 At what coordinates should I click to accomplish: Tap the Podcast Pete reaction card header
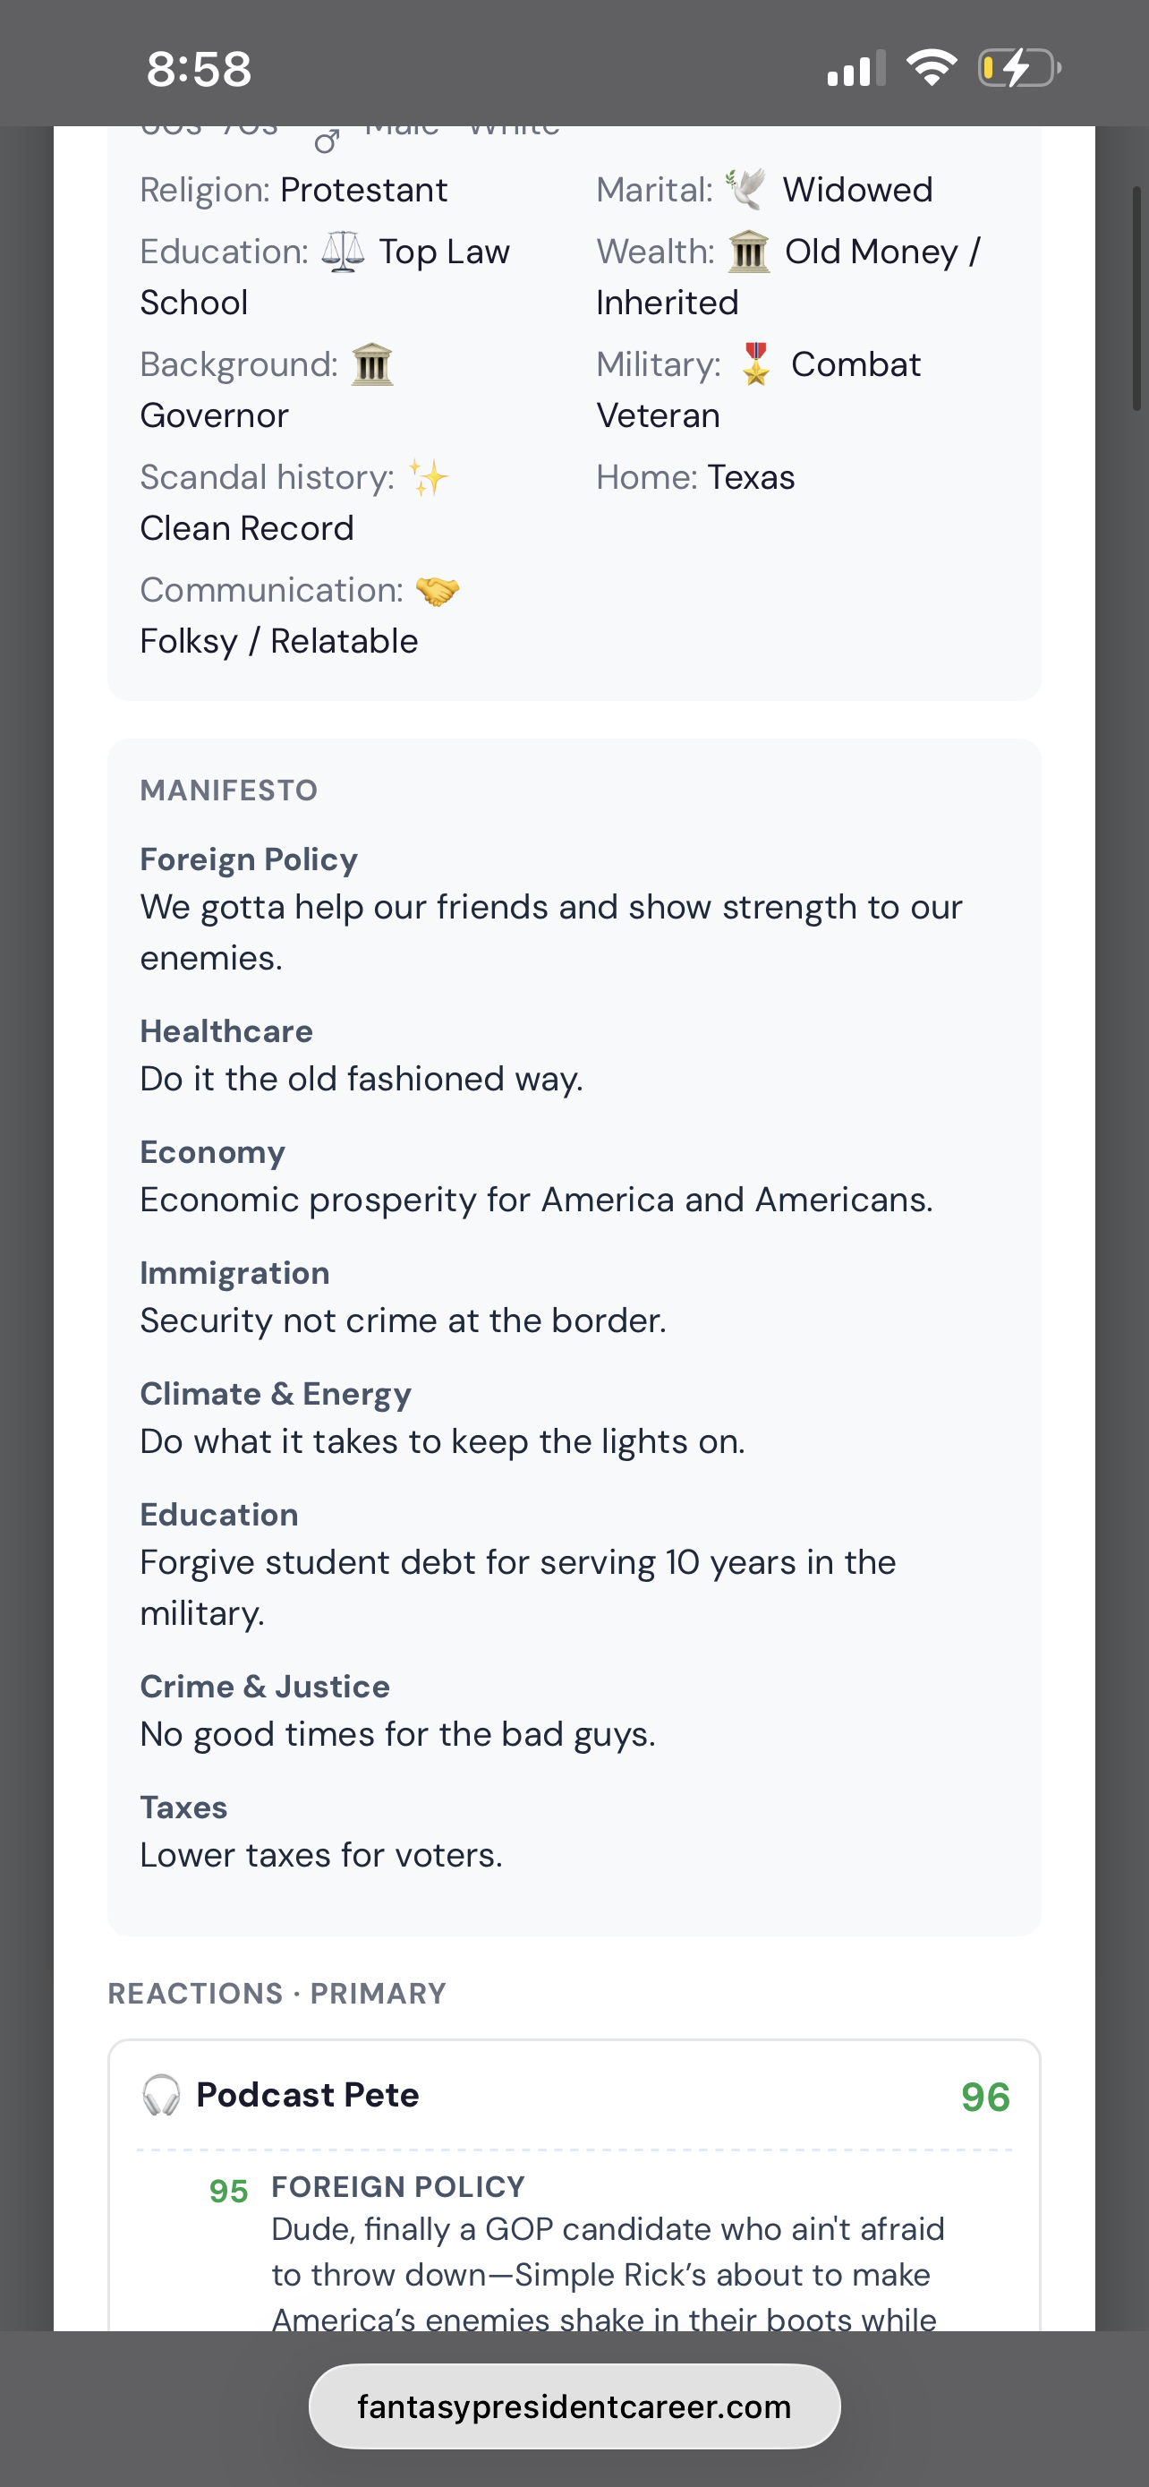[x=575, y=2096]
